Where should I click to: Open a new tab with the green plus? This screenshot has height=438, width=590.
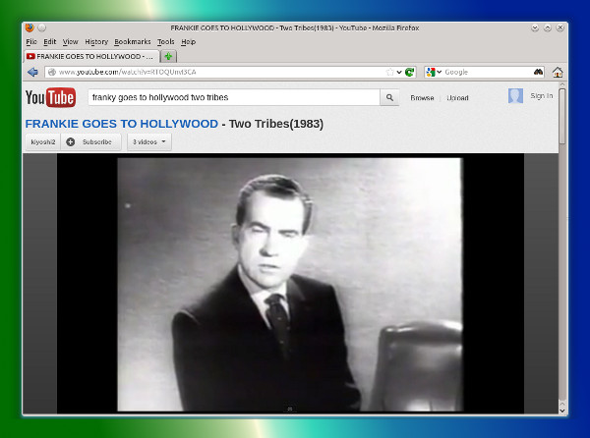(x=168, y=56)
